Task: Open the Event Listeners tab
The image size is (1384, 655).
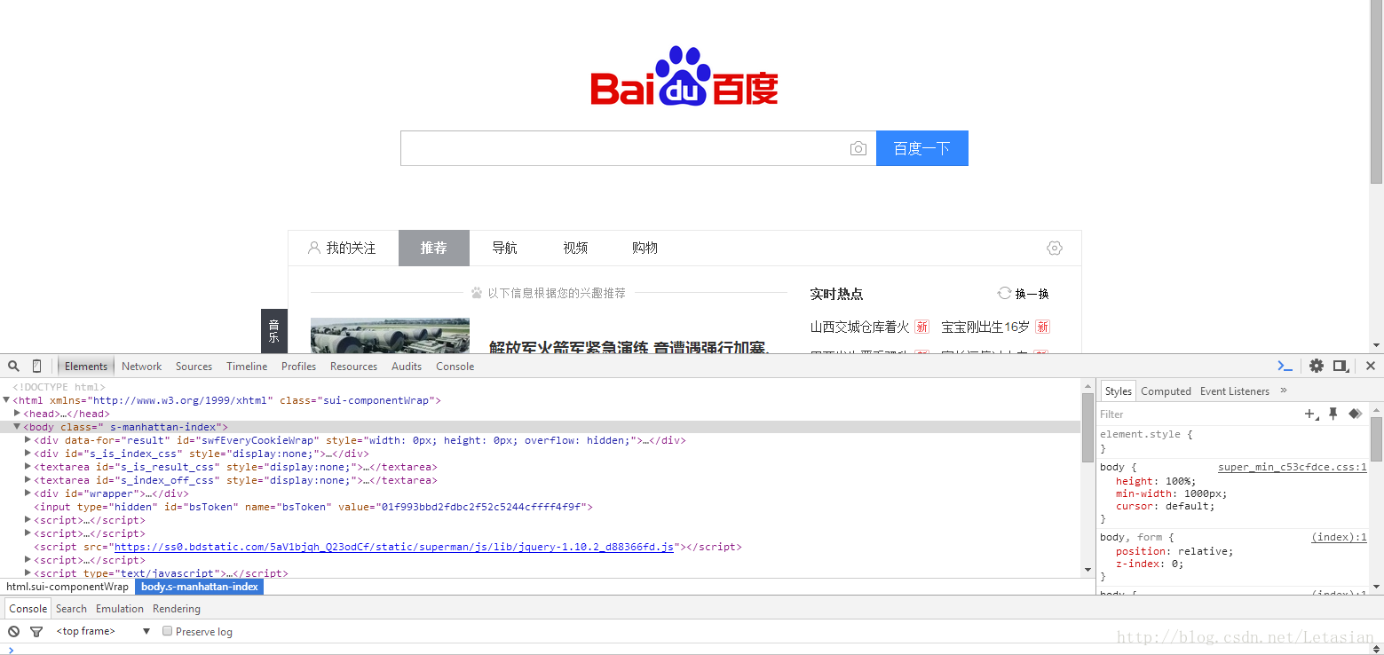Action: tap(1235, 391)
